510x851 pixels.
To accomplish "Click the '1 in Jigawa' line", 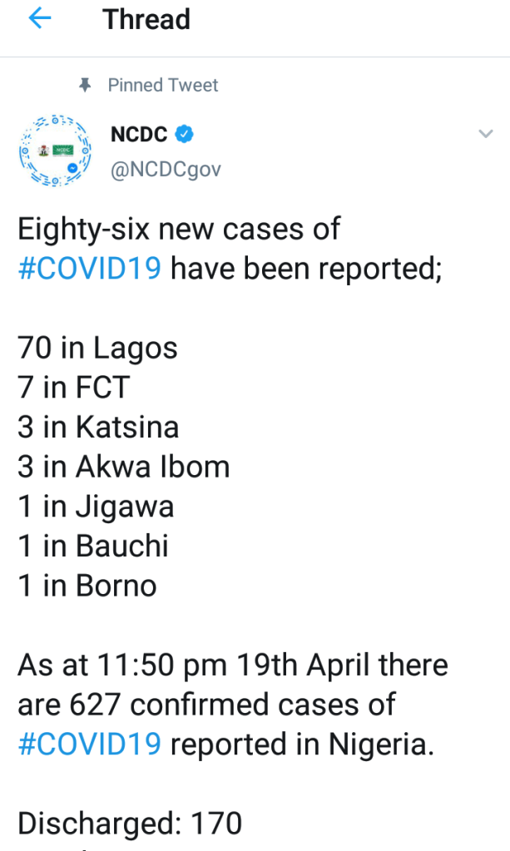I will tap(96, 507).
